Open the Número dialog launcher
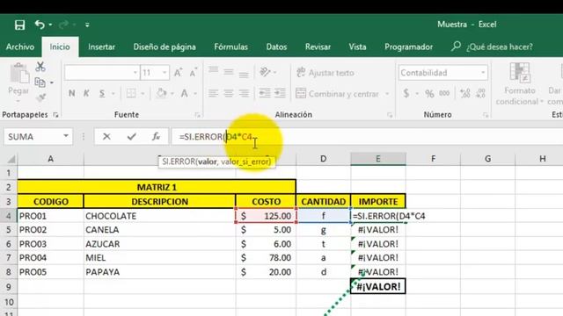Viewport: 563px width, 316px height. pyautogui.click(x=486, y=115)
